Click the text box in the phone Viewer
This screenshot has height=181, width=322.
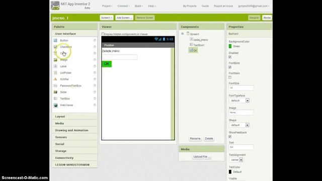pos(120,57)
